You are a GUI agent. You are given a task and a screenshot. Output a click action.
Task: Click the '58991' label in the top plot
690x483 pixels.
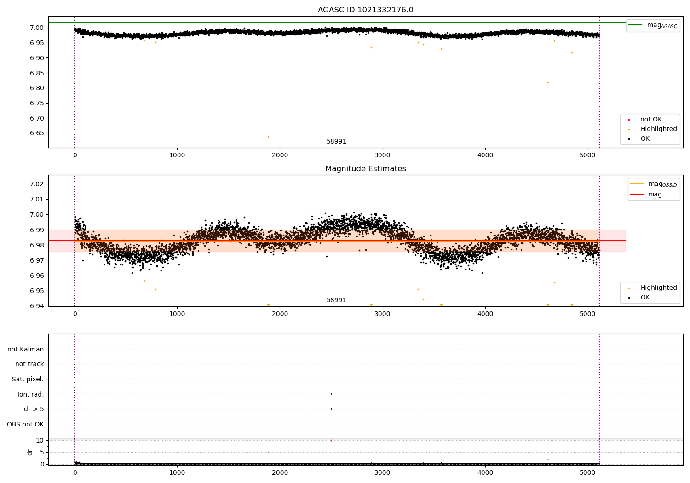pyautogui.click(x=336, y=142)
